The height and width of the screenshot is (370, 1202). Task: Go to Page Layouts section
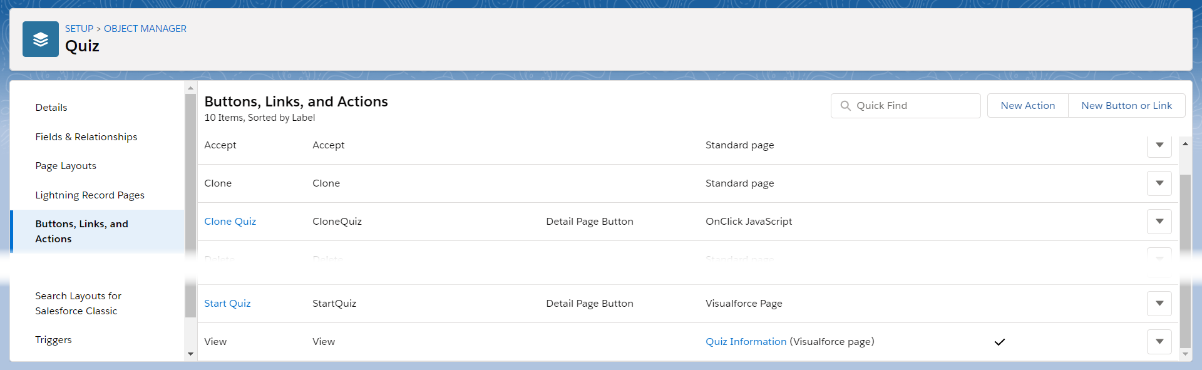[66, 166]
